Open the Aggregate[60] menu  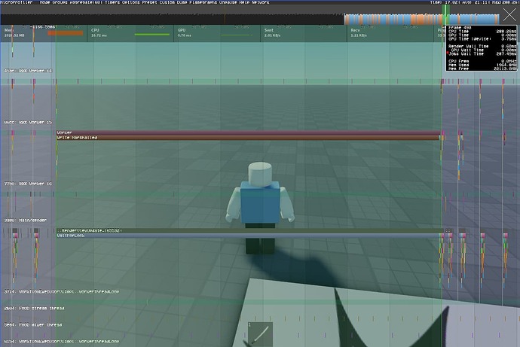click(x=86, y=2)
